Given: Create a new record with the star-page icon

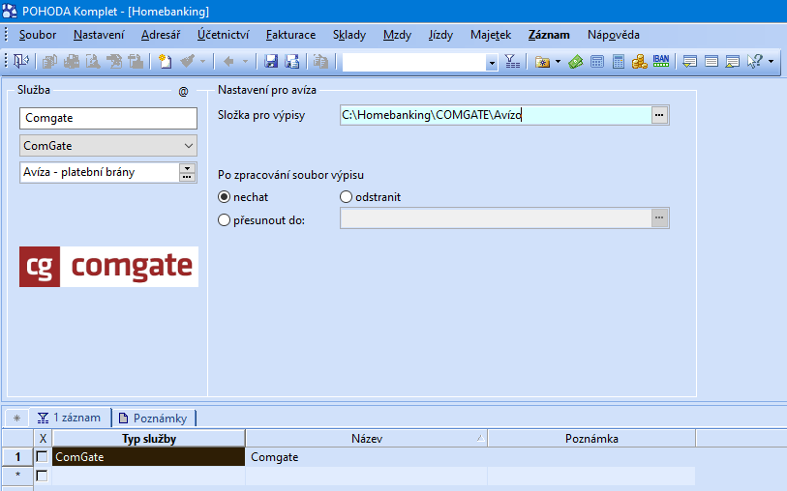Looking at the screenshot, I should tap(165, 62).
